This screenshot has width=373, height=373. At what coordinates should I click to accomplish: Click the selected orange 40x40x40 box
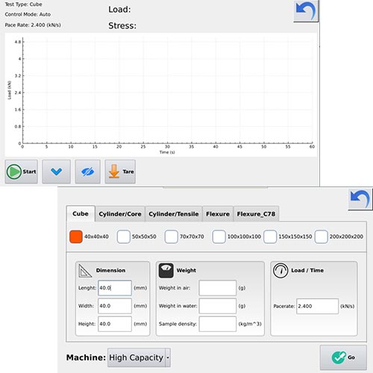[76, 236]
